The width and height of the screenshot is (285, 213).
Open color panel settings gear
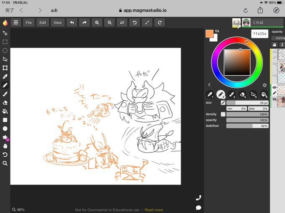coord(264,85)
